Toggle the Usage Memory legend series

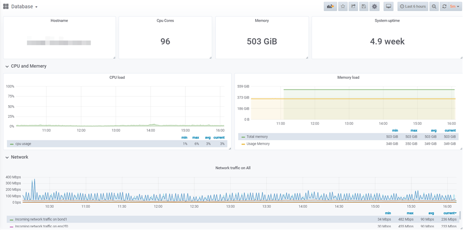pyautogui.click(x=258, y=144)
